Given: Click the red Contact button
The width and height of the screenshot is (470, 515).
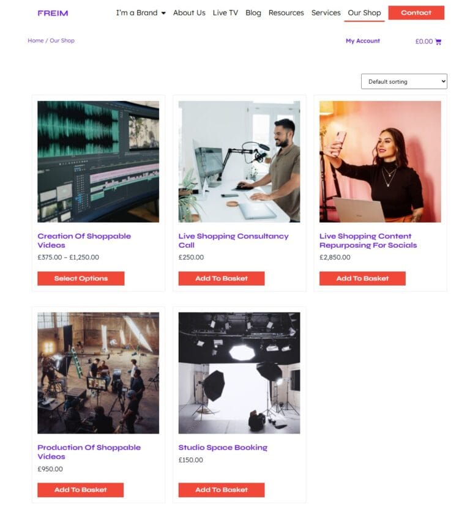Looking at the screenshot, I should (416, 12).
